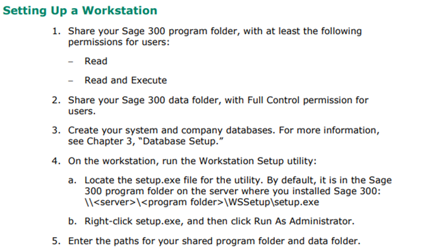This screenshot has height=251, width=434.
Task: Select the 'Read' permission bullet
Action: point(96,61)
